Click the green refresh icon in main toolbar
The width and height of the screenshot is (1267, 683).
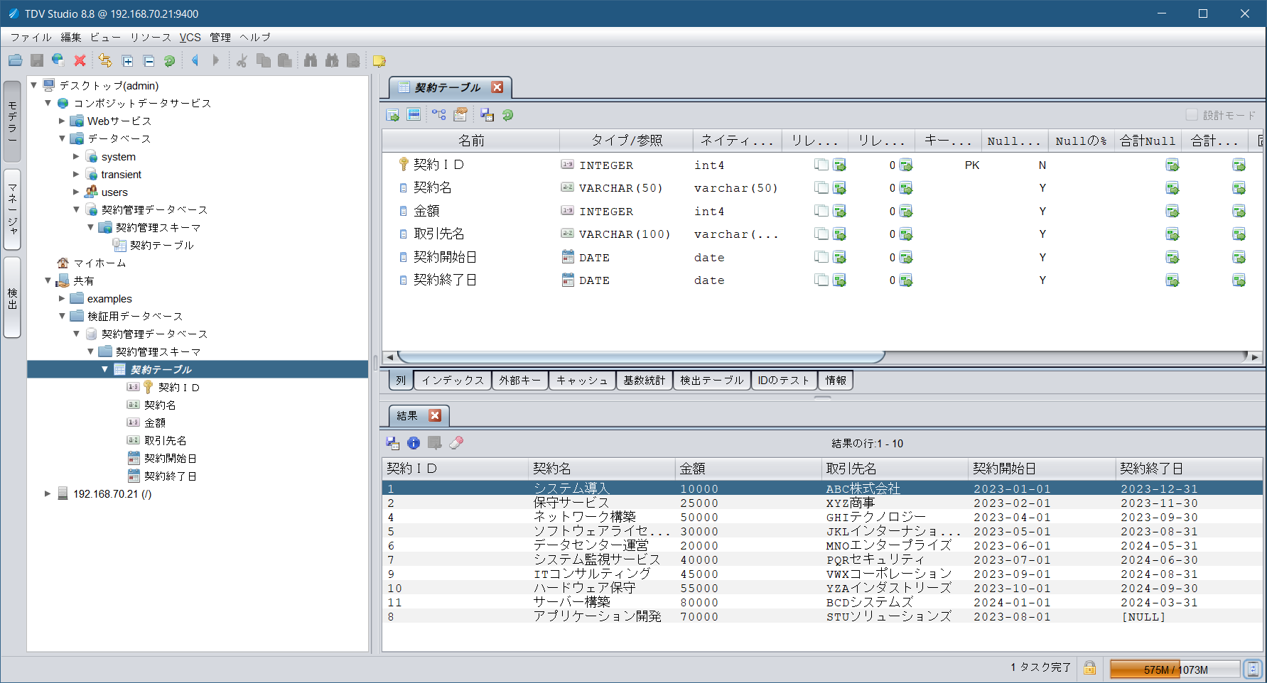[170, 62]
